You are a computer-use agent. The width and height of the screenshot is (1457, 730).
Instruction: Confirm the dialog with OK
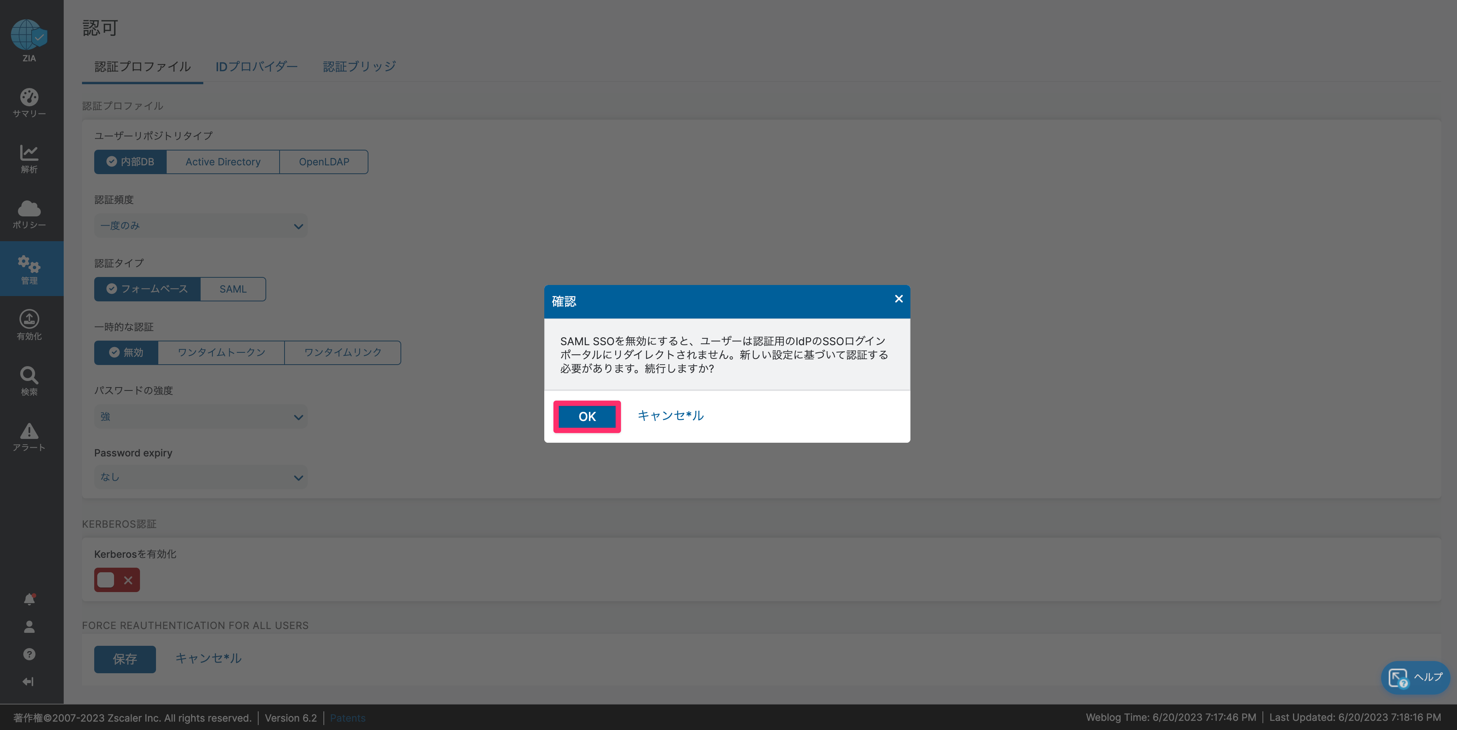(x=587, y=416)
